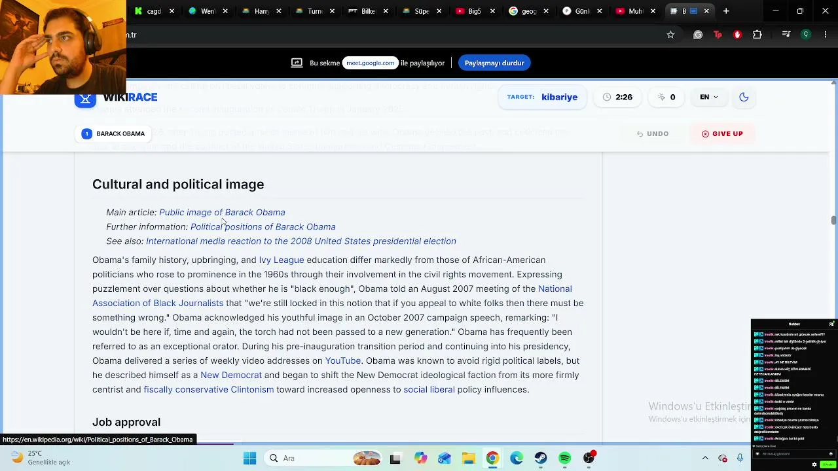Viewport: 838px width, 471px height.
Task: Click the Google Translate extension icon
Action: pos(698,35)
